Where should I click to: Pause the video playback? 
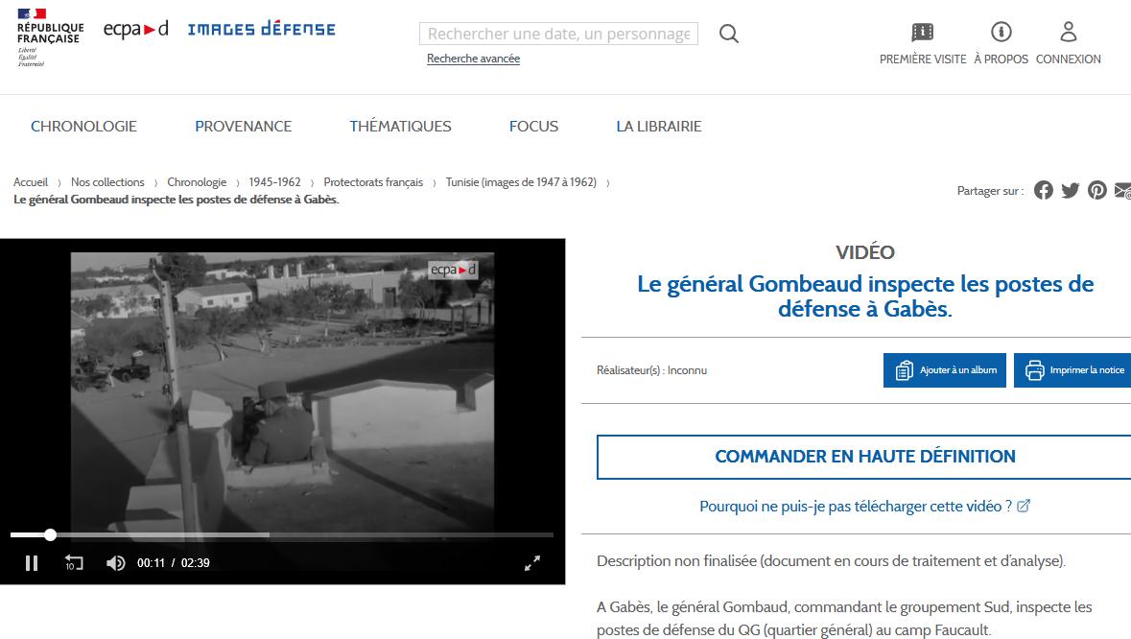pos(32,563)
